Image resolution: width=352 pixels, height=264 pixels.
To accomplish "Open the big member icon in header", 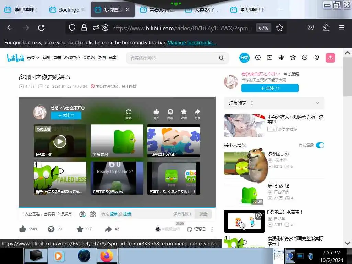I will [258, 58].
